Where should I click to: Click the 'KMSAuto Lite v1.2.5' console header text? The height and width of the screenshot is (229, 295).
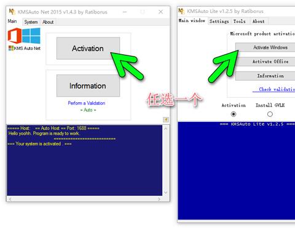[x=258, y=124]
